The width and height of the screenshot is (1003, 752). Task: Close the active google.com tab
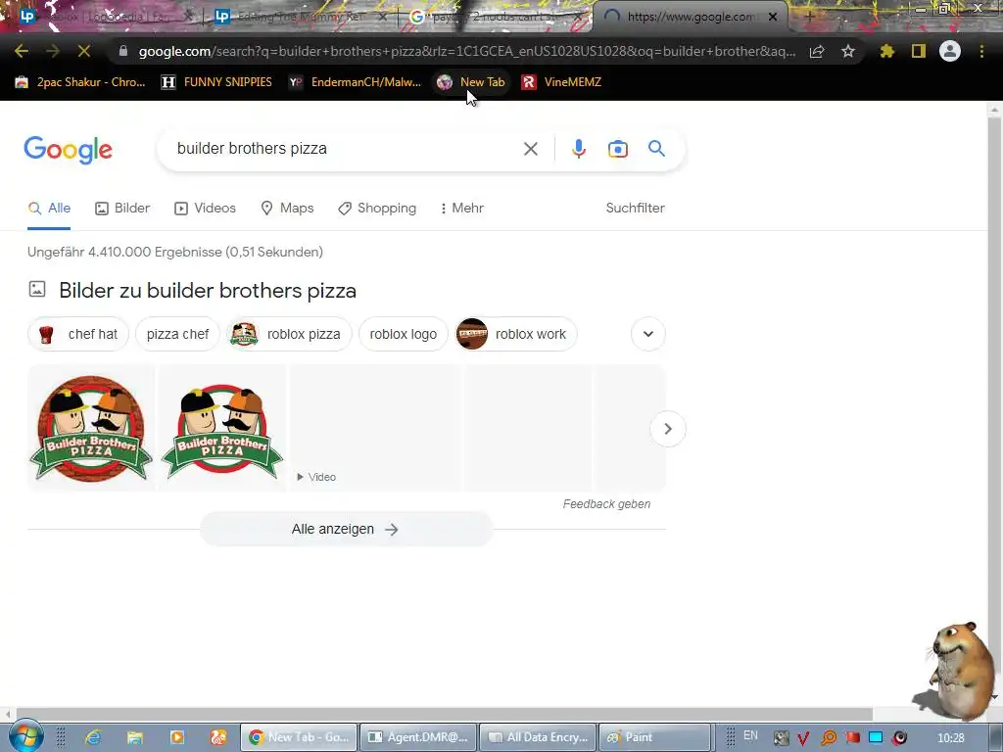click(x=773, y=18)
